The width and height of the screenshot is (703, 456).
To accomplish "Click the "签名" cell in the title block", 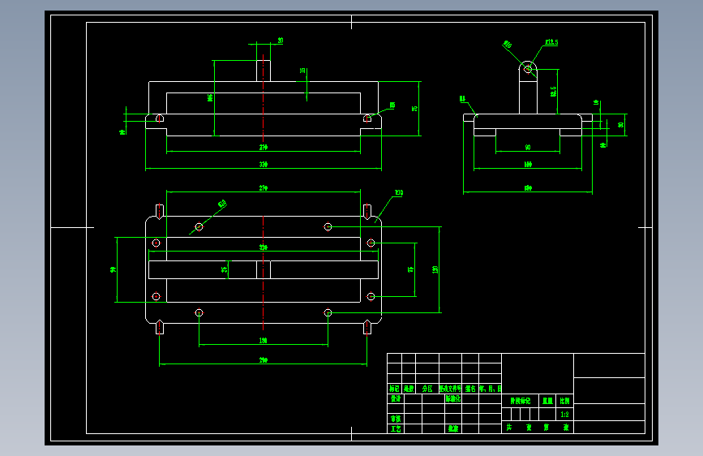I will click(x=470, y=389).
